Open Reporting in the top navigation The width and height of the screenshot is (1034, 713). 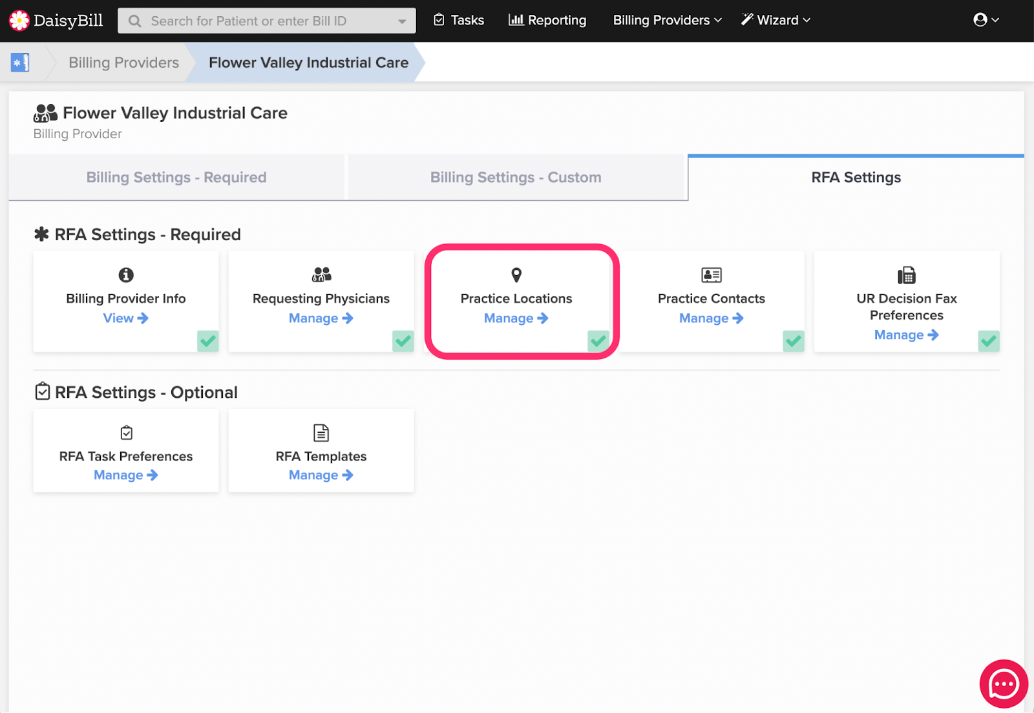click(x=547, y=20)
